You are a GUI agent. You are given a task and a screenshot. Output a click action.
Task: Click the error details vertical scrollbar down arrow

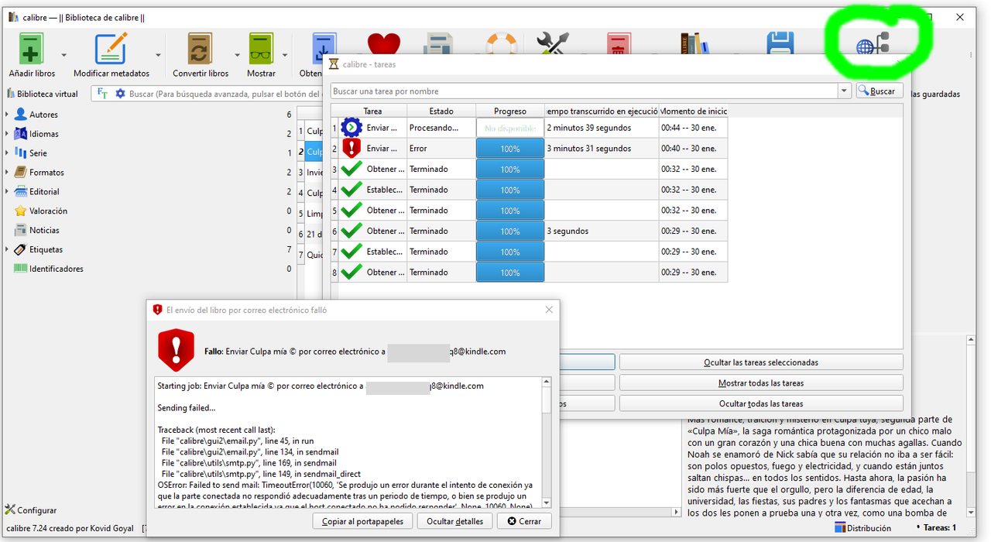[x=547, y=502]
